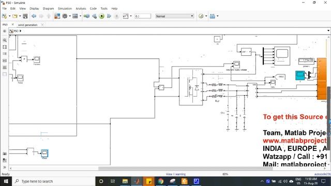Click Fit to View palette icon
Image resolution: width=331 pixels, height=186 pixels.
[x=5, y=47]
